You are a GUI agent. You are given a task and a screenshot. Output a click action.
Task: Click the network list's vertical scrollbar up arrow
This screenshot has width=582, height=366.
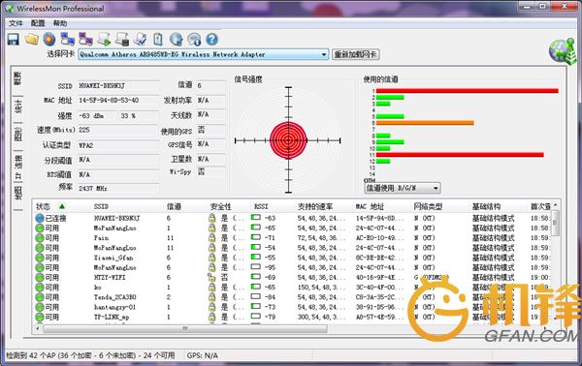[x=555, y=205]
